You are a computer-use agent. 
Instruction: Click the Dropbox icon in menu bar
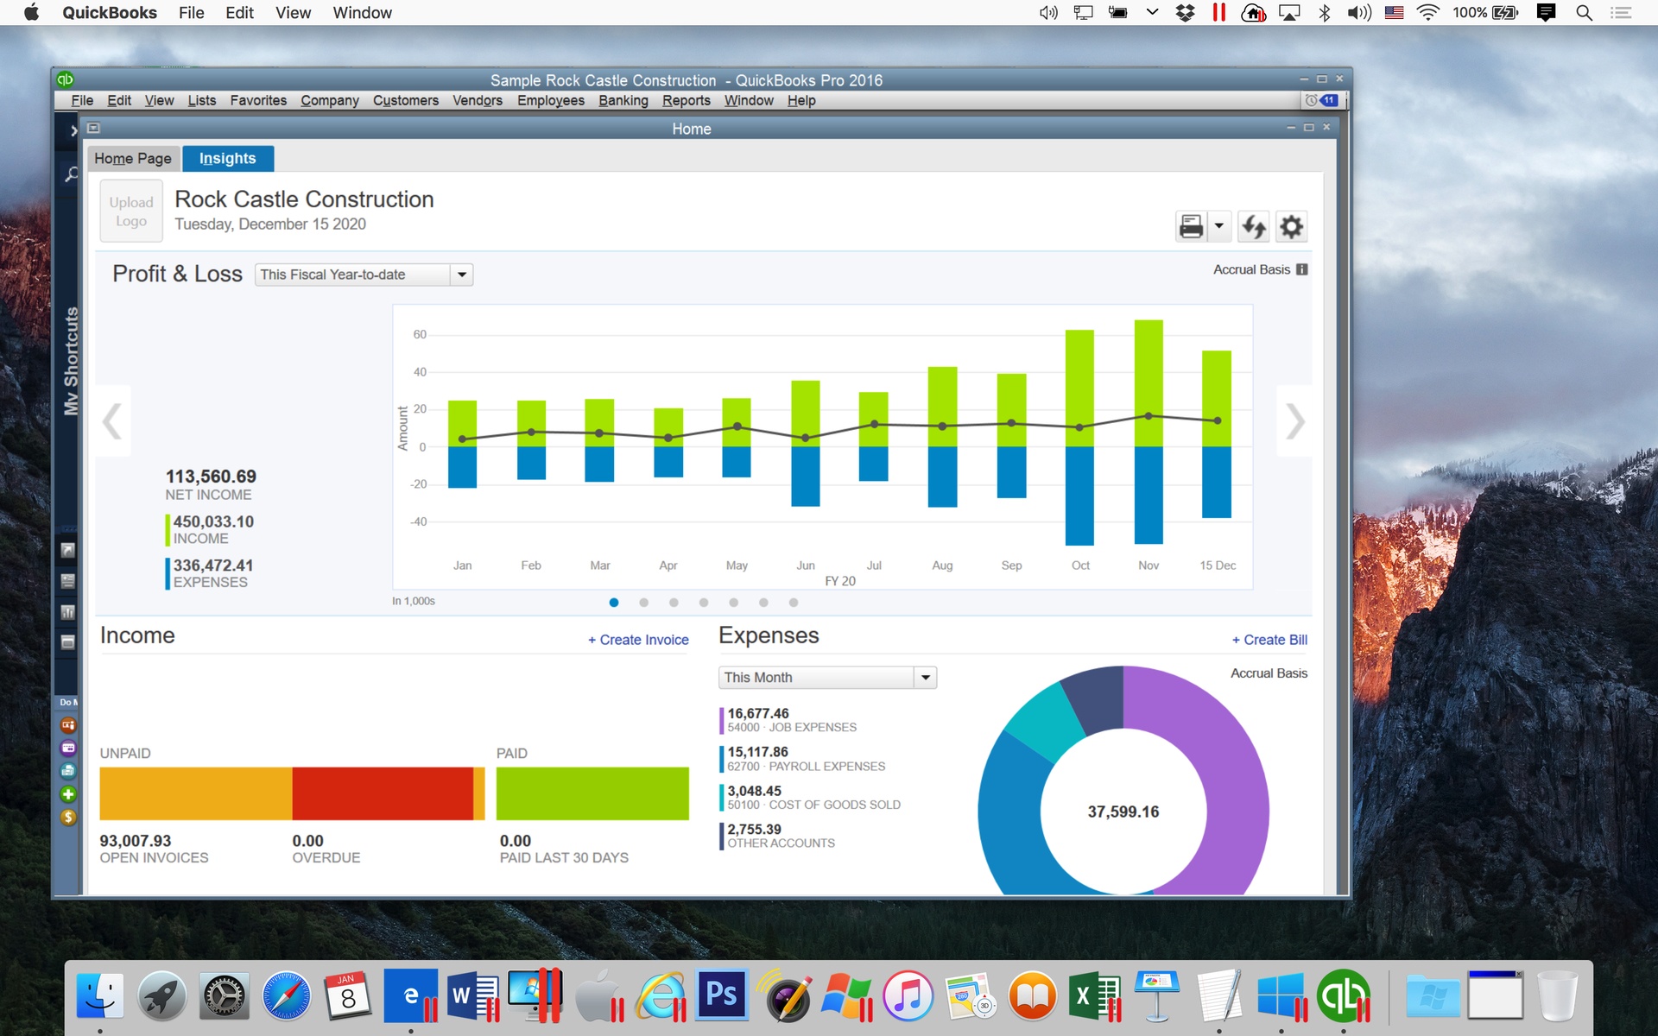[x=1185, y=12]
